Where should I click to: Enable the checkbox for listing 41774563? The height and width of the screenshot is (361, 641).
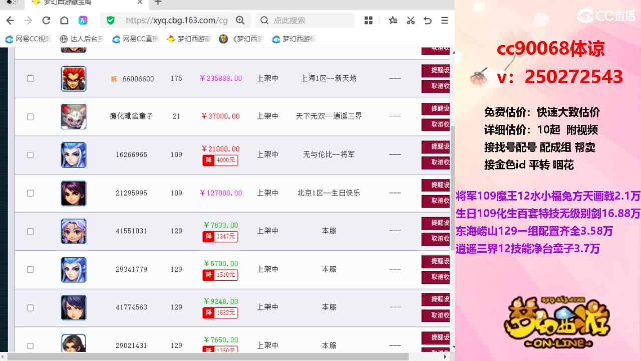point(30,307)
